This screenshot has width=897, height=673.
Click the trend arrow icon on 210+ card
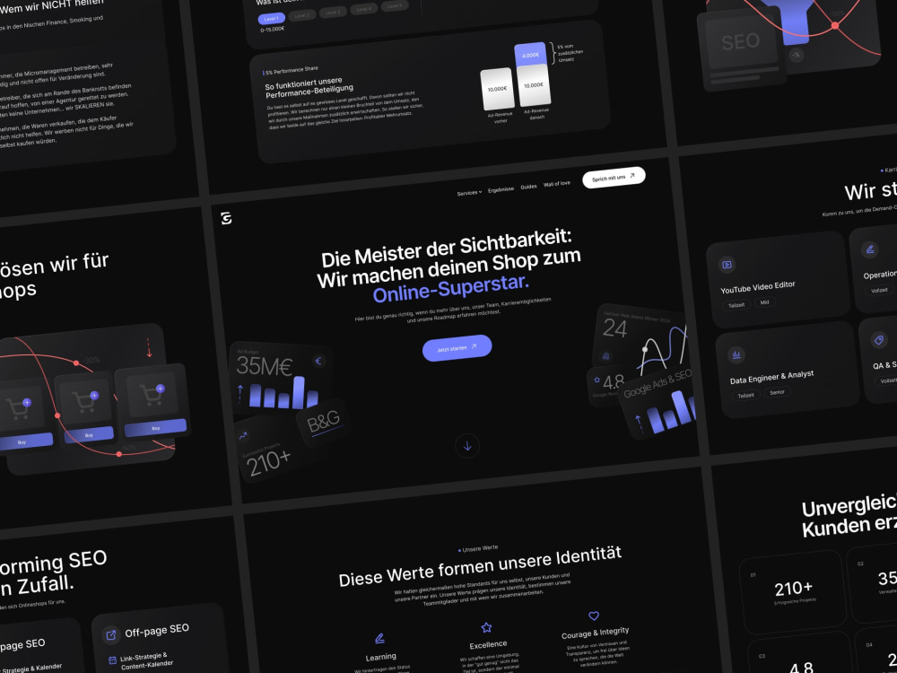[243, 436]
